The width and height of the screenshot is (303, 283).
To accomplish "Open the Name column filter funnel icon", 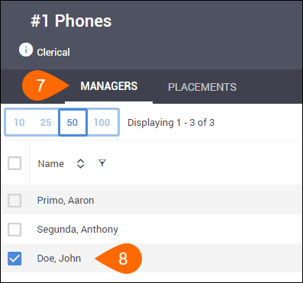I will point(102,163).
